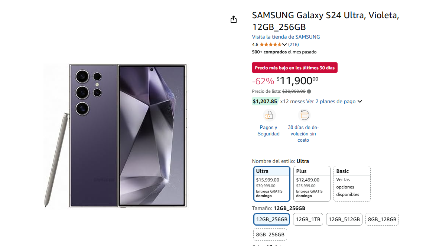423x246 pixels.
Task: Click the 30 días de devolución link
Action: [x=303, y=134]
